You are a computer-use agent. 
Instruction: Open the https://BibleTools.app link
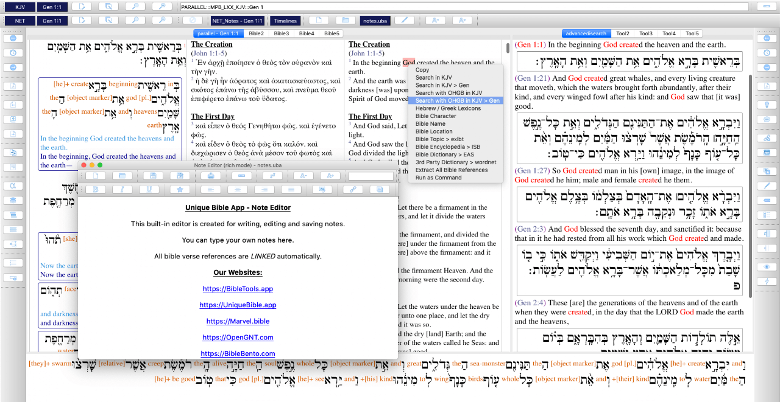click(238, 289)
